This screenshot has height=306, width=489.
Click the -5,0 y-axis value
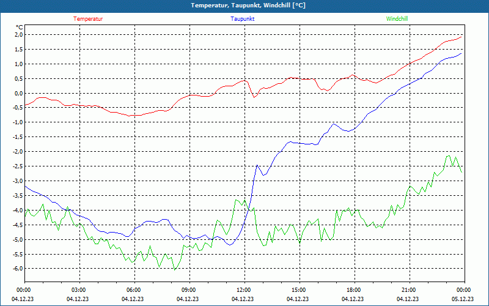click(x=18, y=239)
